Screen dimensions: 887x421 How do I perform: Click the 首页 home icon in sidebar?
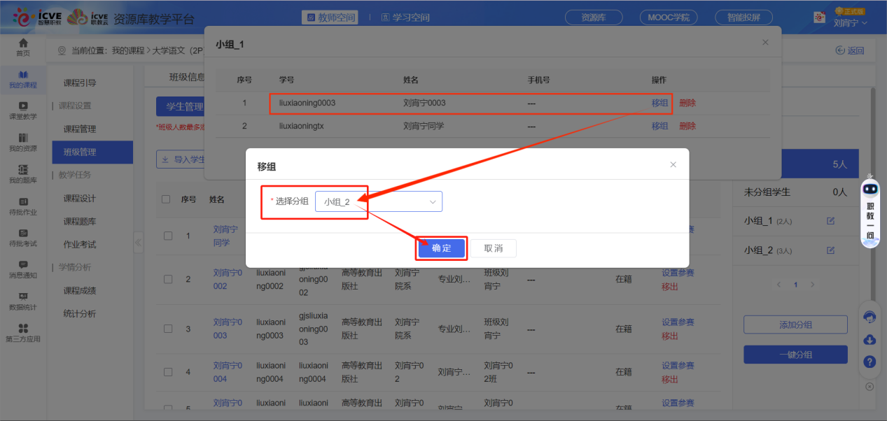click(23, 47)
